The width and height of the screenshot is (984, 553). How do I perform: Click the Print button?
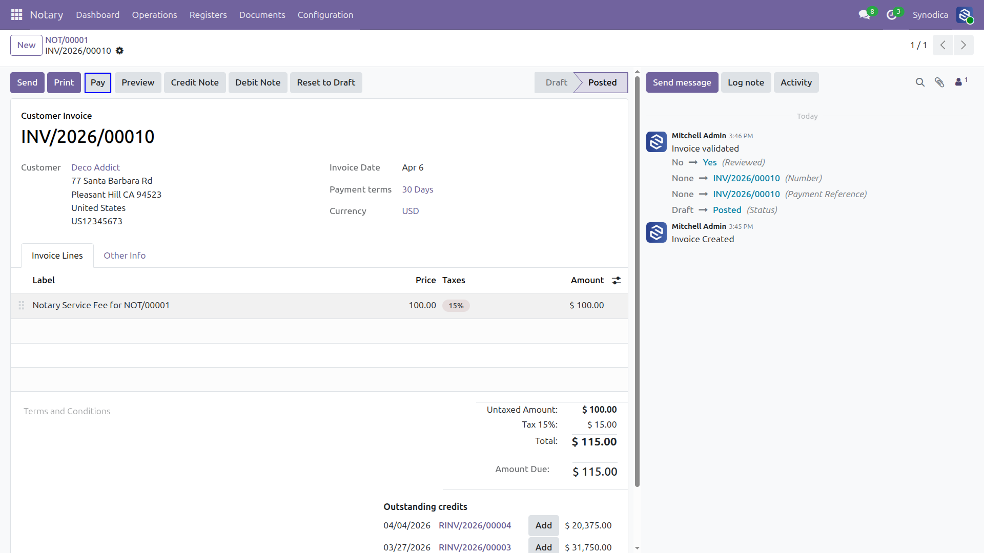click(64, 82)
